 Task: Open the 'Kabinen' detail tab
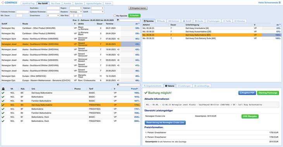pos(174,21)
